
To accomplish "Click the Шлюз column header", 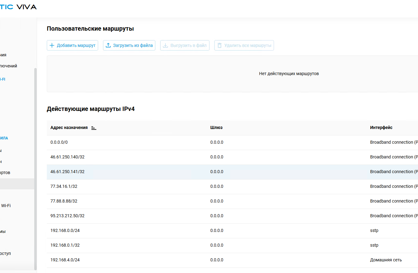I will click(x=216, y=127).
